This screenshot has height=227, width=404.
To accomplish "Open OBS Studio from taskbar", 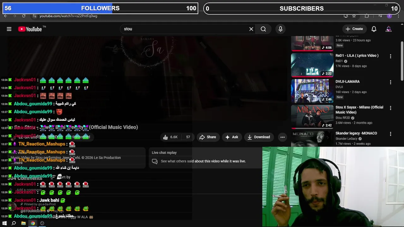I will [42, 223].
